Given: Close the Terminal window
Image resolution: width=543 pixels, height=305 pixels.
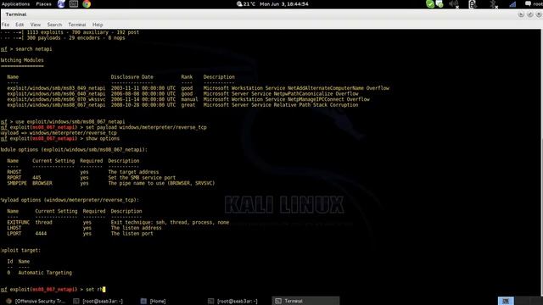Looking at the screenshot, I should pyautogui.click(x=539, y=14).
